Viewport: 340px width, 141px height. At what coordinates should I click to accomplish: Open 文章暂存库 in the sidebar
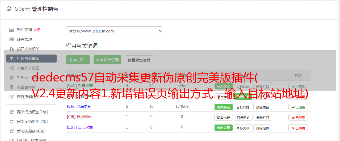26,87
